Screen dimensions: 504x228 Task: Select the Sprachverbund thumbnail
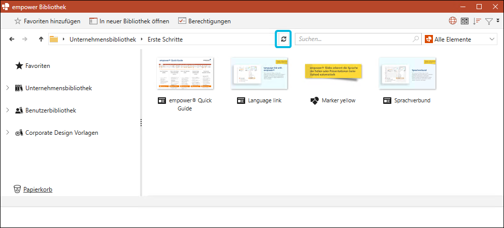(407, 73)
